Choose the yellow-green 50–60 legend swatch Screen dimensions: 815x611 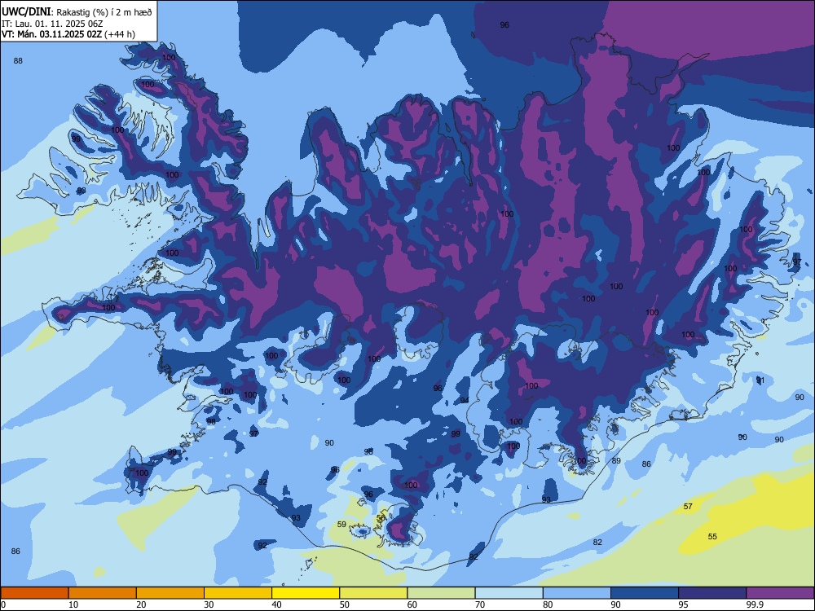[x=373, y=593]
